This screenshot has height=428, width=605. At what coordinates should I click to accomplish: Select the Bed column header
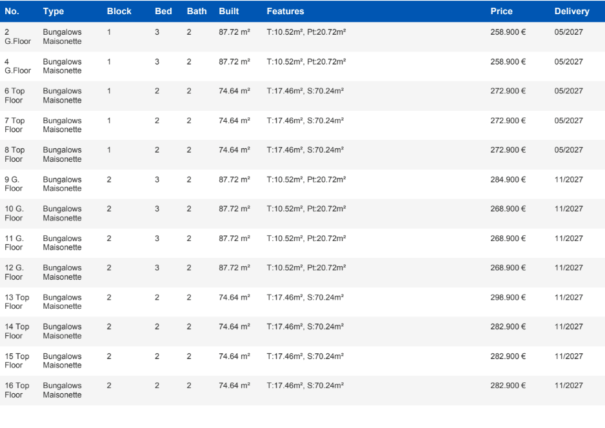[163, 12]
